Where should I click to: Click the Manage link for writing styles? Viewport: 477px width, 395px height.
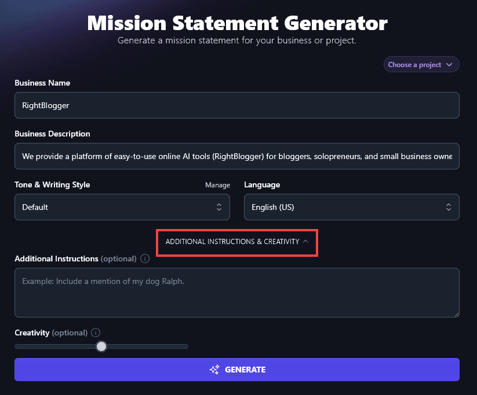(217, 184)
